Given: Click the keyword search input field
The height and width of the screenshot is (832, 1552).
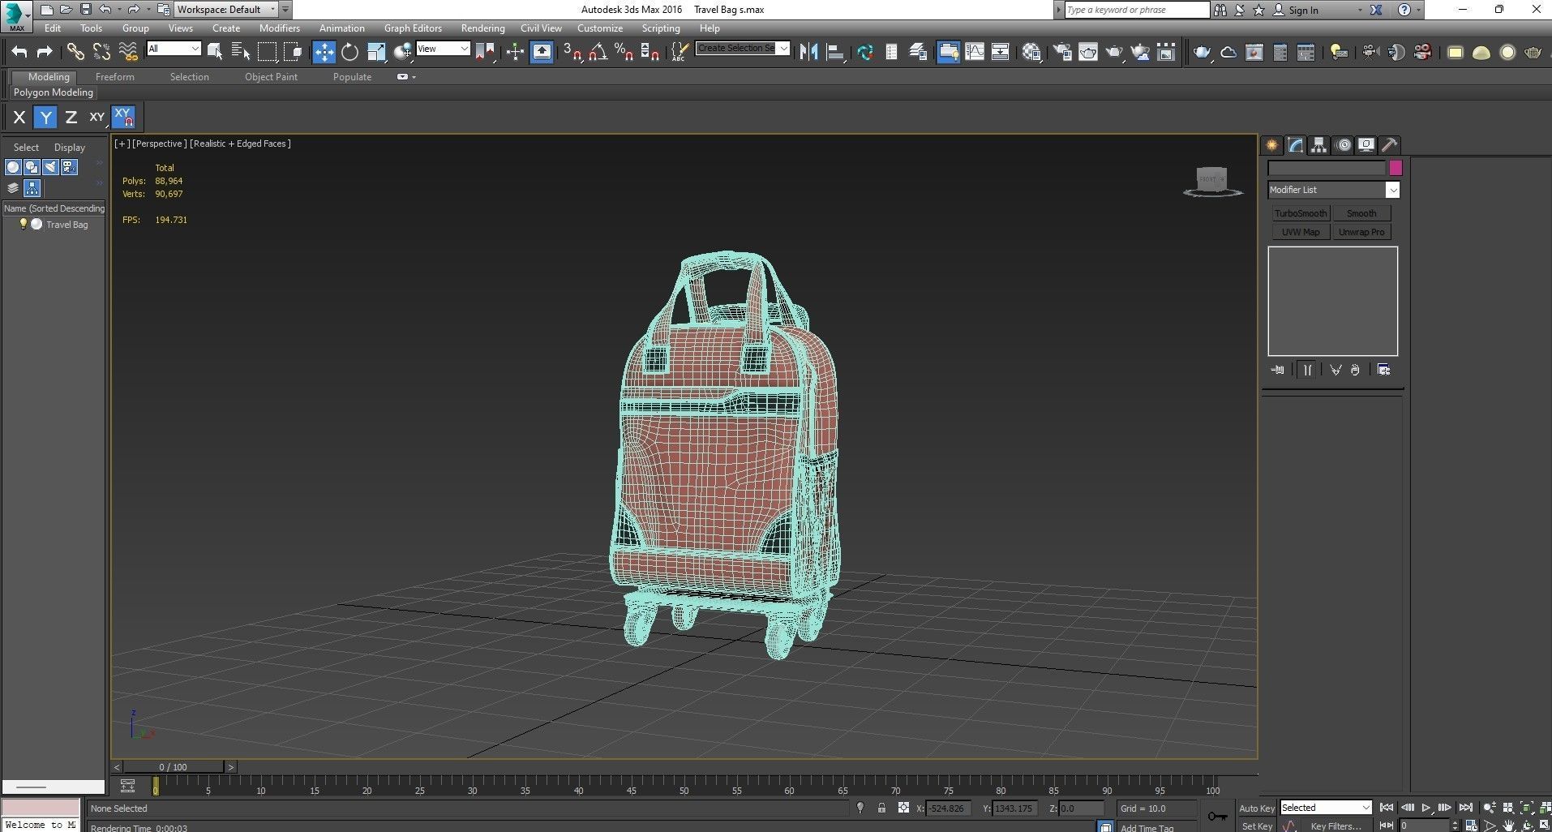Looking at the screenshot, I should pos(1135,10).
